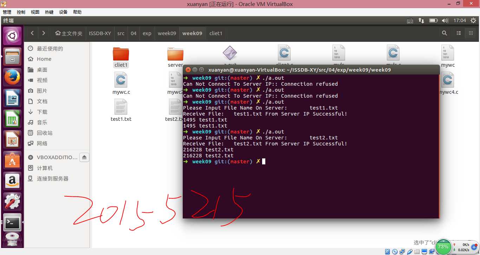Click VirtualBox network adapters status icon
The height and width of the screenshot is (255, 480).
403,251
